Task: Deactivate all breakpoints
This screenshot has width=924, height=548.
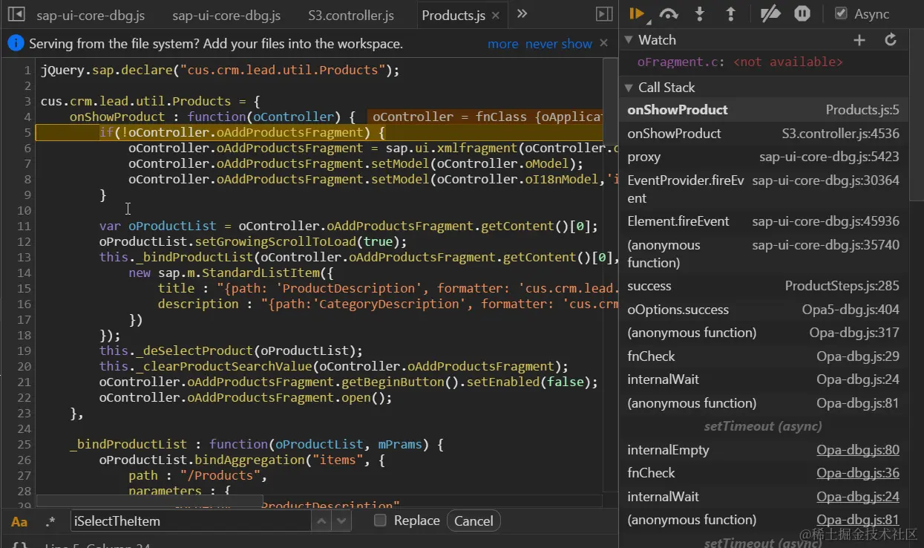Action: (x=771, y=13)
